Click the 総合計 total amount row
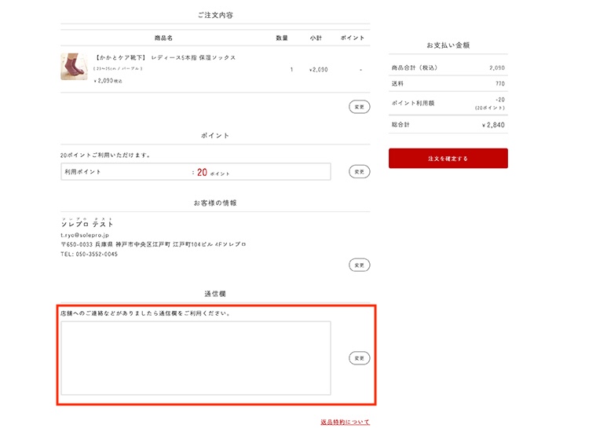 [448, 125]
